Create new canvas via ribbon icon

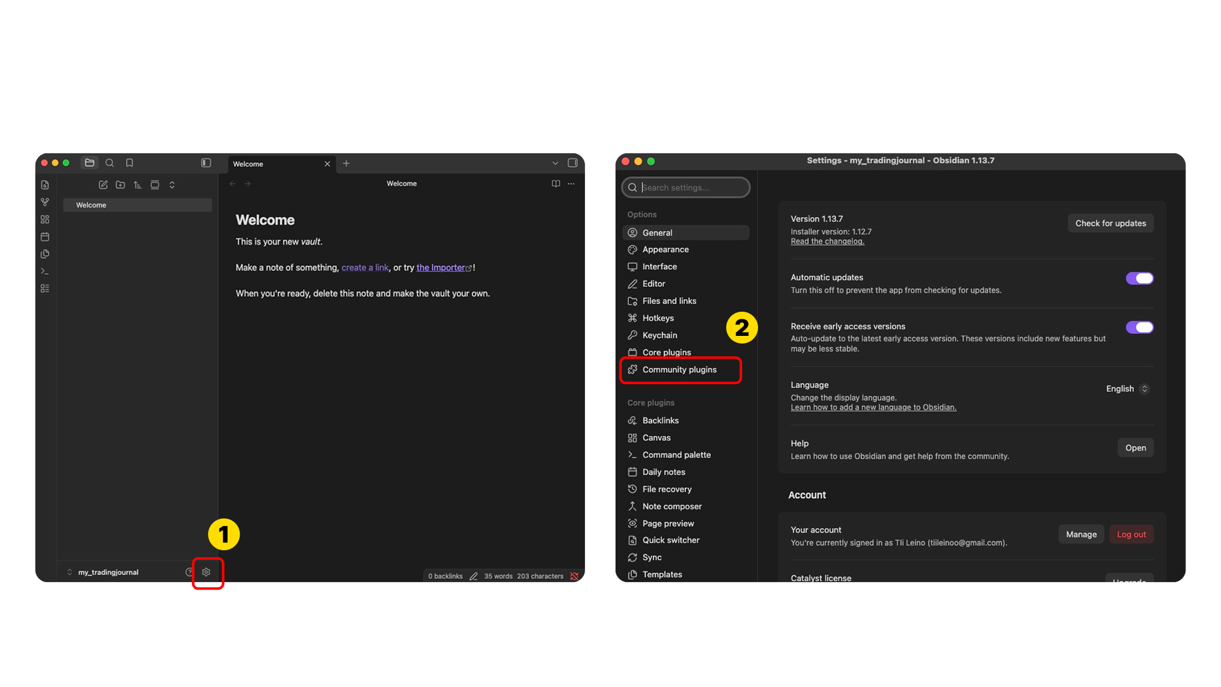(45, 219)
